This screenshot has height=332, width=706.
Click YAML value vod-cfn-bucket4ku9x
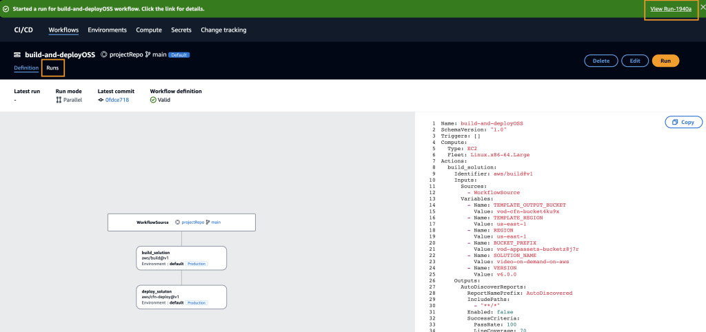point(528,211)
